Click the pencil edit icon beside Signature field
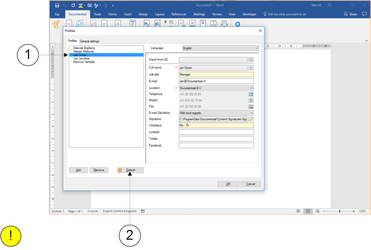 tap(251, 119)
